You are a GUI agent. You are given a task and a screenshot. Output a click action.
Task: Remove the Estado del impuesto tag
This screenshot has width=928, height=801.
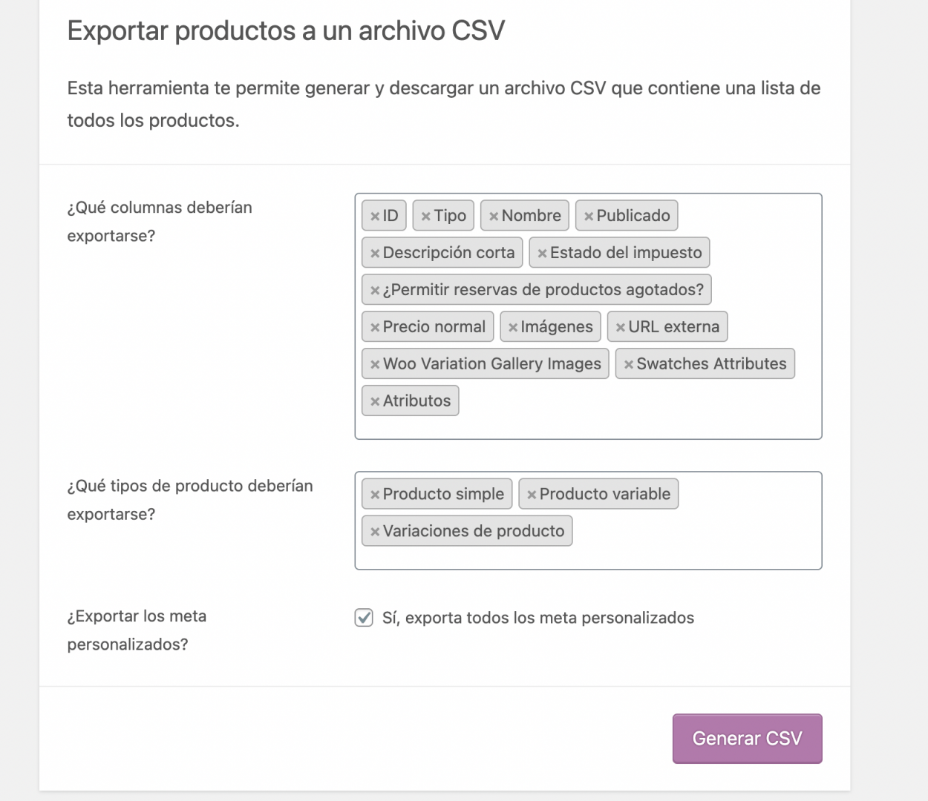tap(542, 254)
